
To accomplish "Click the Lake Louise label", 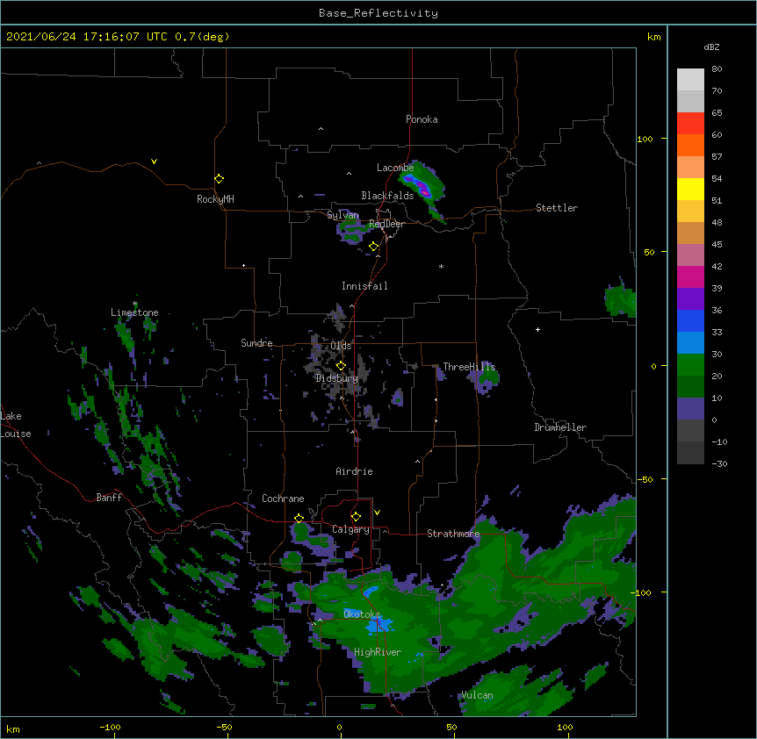I will point(16,425).
